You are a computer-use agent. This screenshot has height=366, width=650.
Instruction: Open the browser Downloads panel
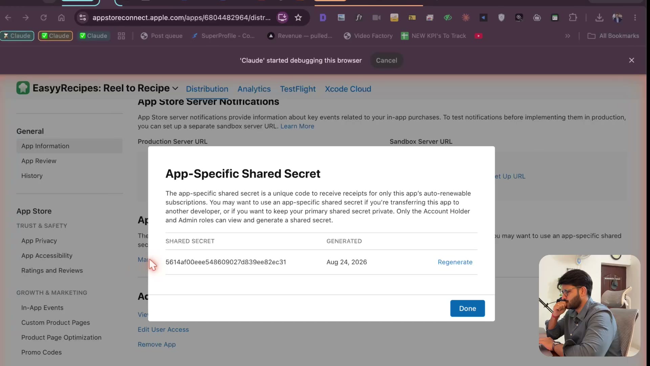pos(599,18)
